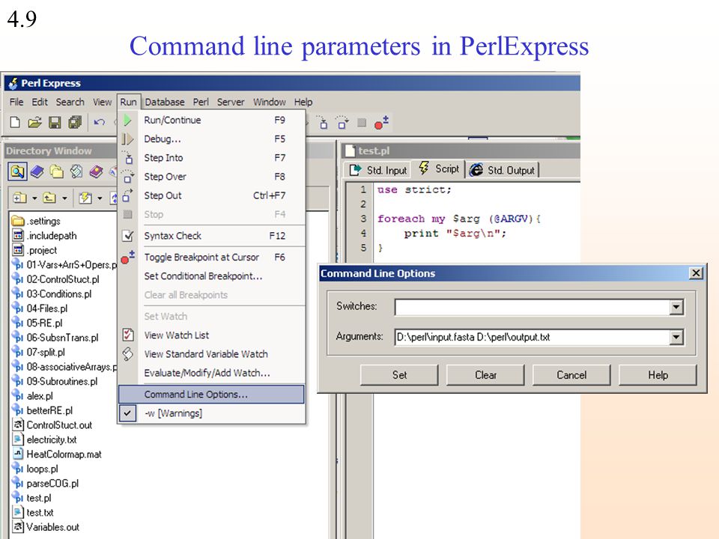
Task: Click the red breakpoint toggle toolbar icon
Action: 381,122
